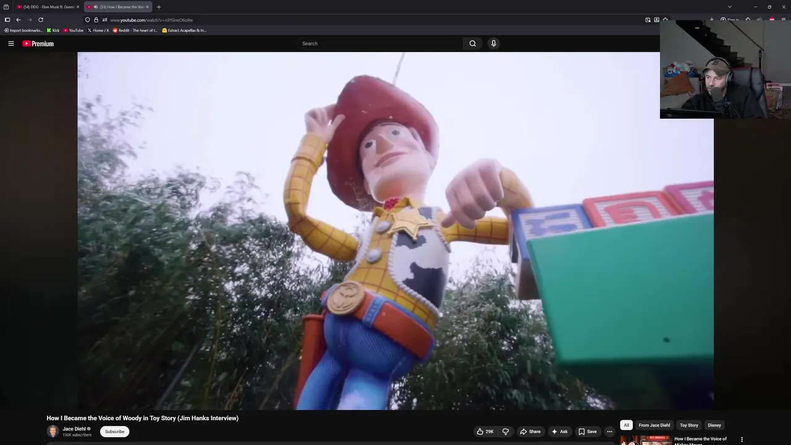This screenshot has width=791, height=445.
Task: Open the browser application menu
Action: click(783, 20)
